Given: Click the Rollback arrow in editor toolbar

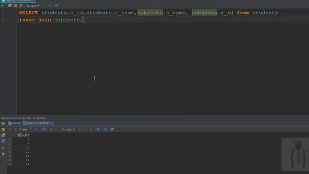Looking at the screenshot, I should click(50, 6).
